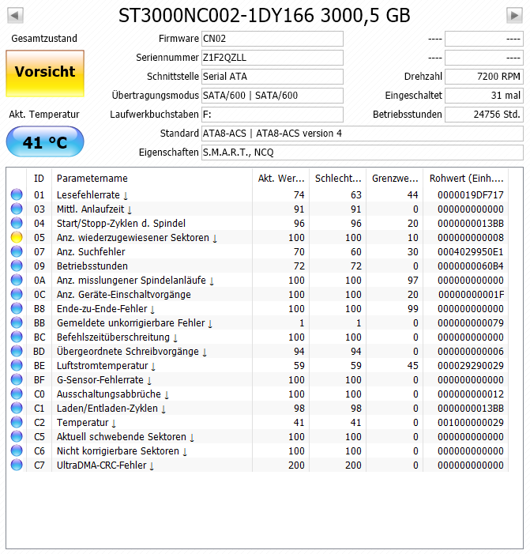Select the Anz. Suchfehler row text
The width and height of the screenshot is (530, 554).
91,251
